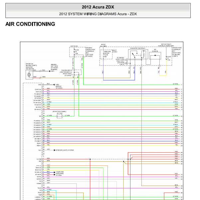The image size is (200, 200).
Task: Click the J/C C401 connector box symbol
Action: pos(60,116)
